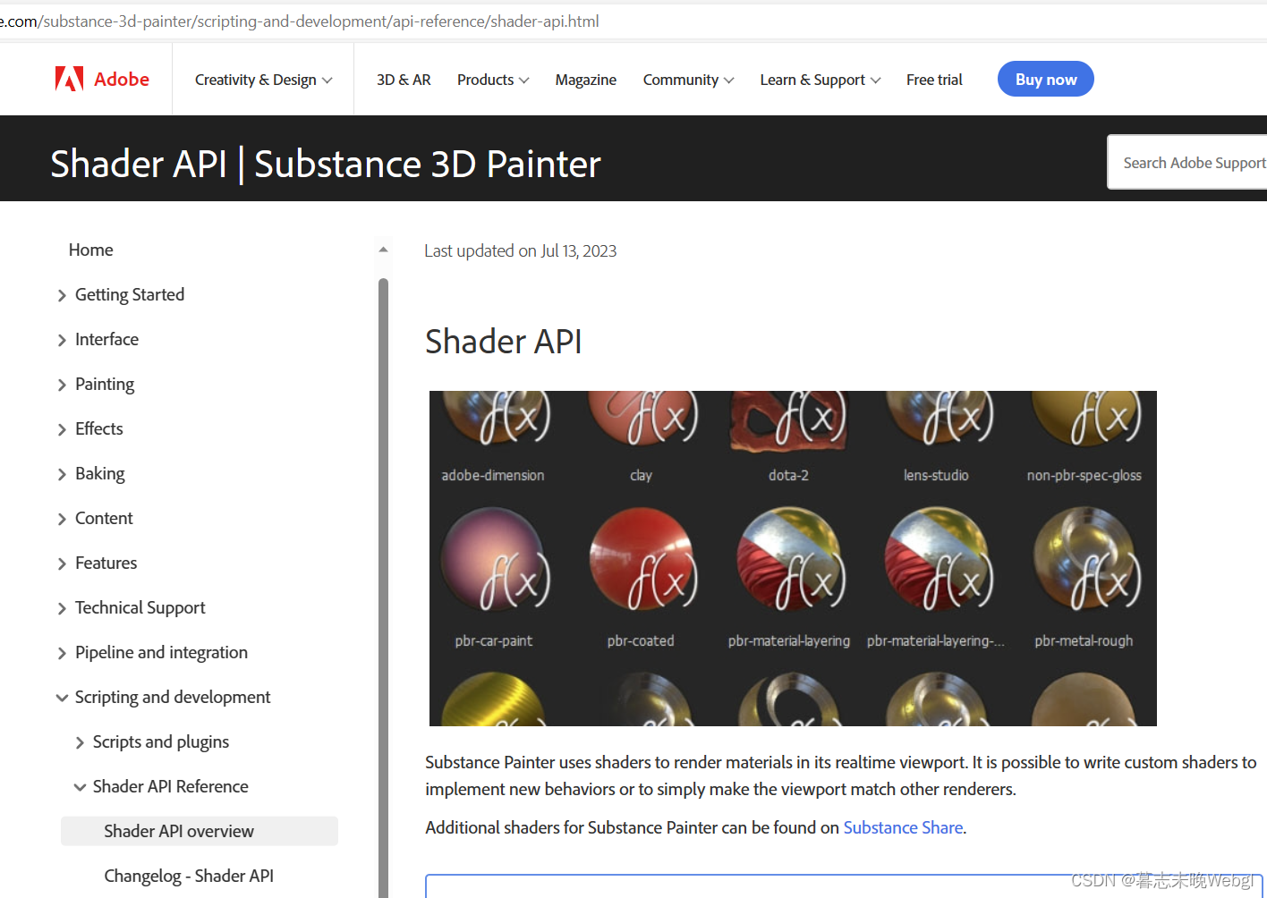Viewport: 1267px width, 898px height.
Task: Expand Pipeline and integration chevron
Action: [x=62, y=653]
